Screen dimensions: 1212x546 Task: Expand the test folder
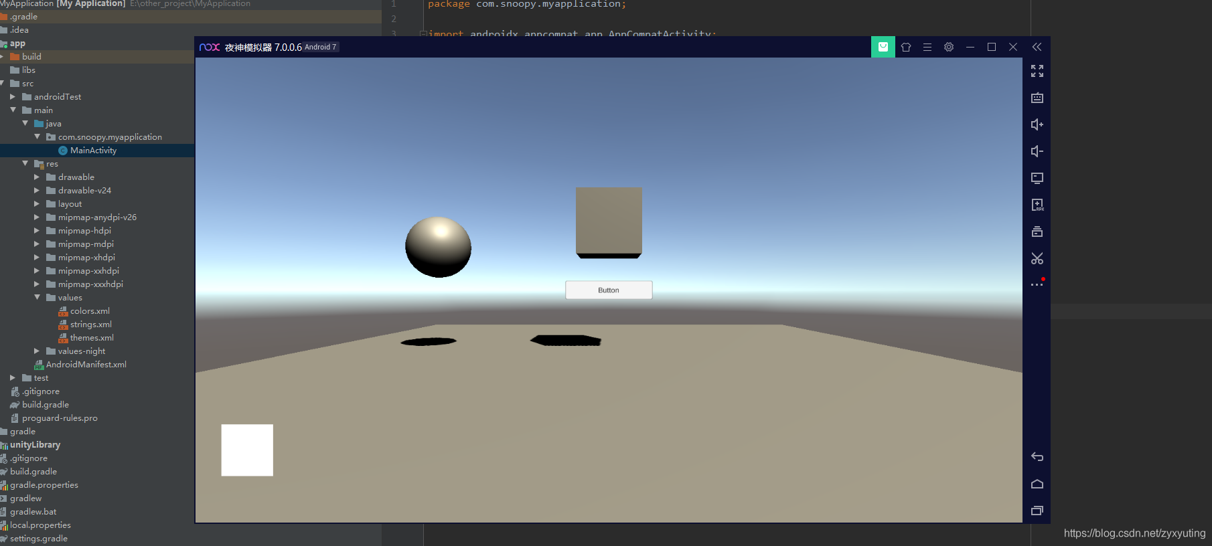(x=13, y=377)
